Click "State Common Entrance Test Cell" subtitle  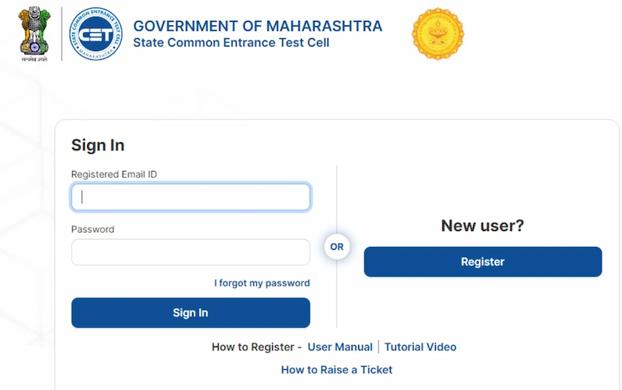coord(231,43)
